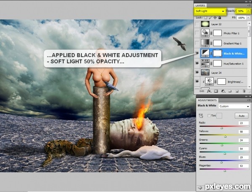The image size is (252, 192).
Task: Lock image pixels brush icon
Action: (210, 18)
